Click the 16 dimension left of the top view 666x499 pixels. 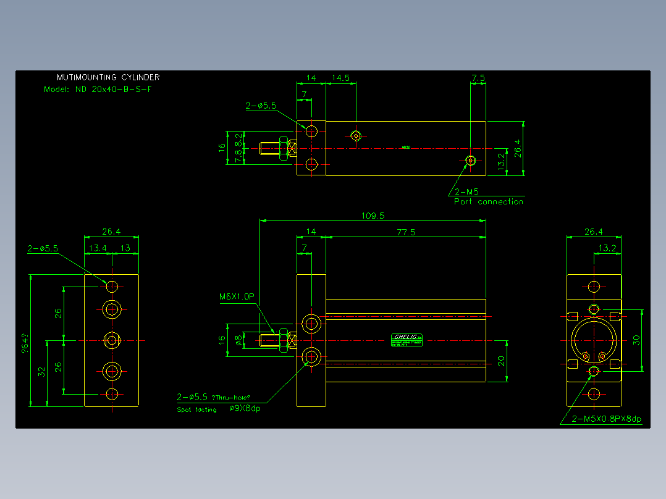pos(221,148)
